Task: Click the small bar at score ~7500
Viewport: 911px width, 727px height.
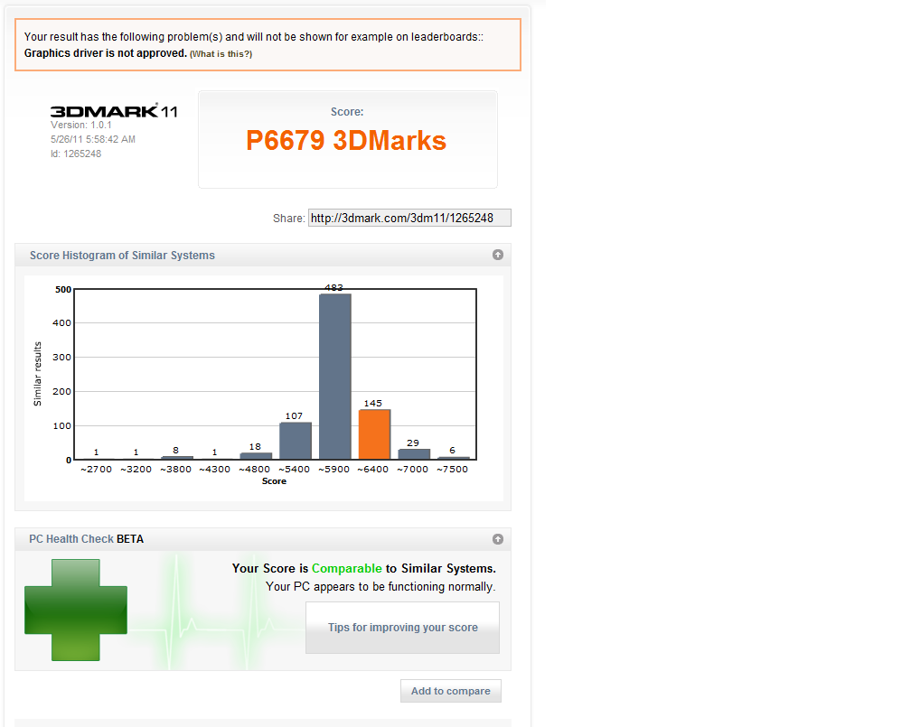Action: [454, 458]
